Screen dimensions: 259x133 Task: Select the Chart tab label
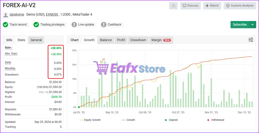[x=75, y=40]
